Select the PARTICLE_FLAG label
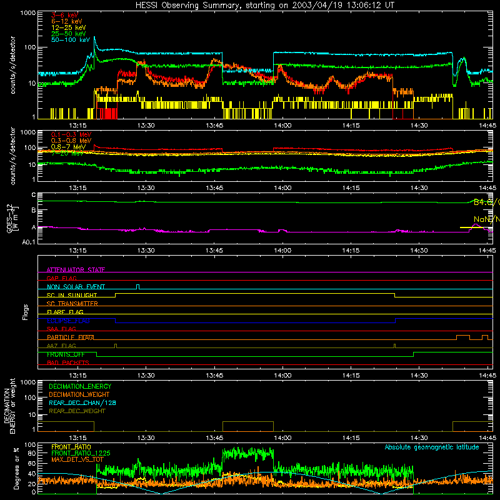Viewport: 500px width, 500px height. [70, 337]
